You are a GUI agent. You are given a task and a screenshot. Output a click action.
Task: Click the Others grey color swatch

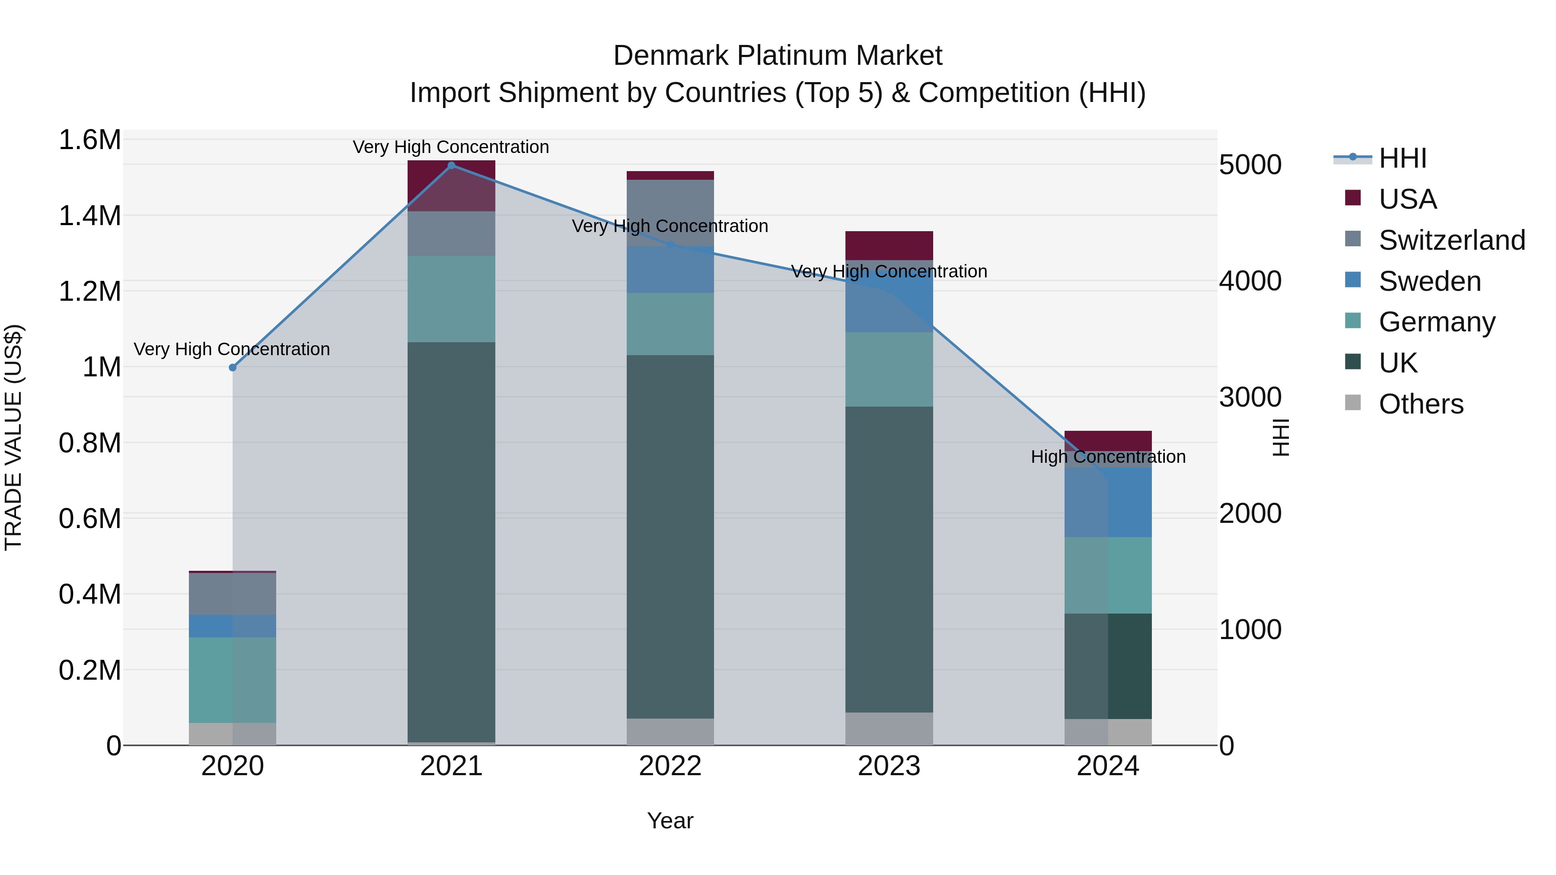point(1353,403)
